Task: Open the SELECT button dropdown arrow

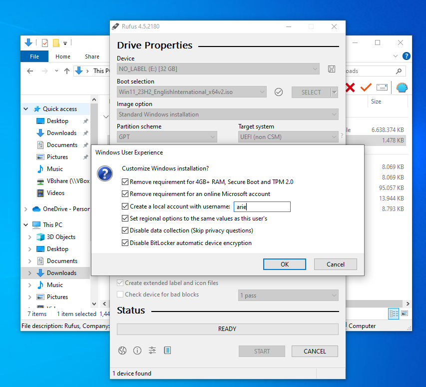Action: coord(335,92)
